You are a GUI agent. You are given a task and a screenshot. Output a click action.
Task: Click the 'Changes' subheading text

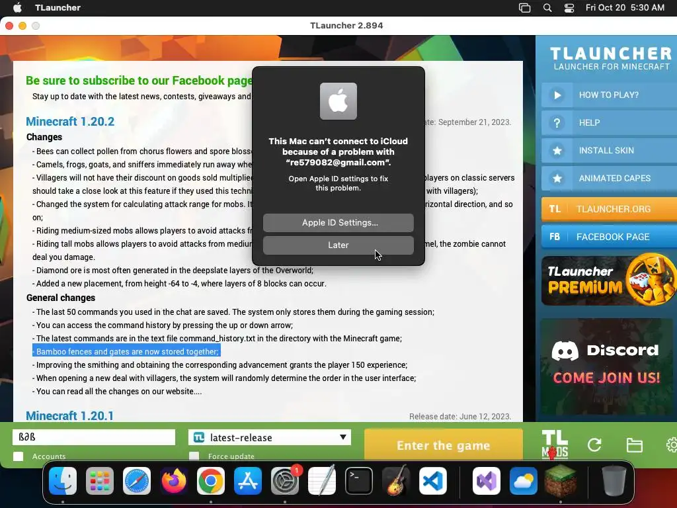(44, 137)
